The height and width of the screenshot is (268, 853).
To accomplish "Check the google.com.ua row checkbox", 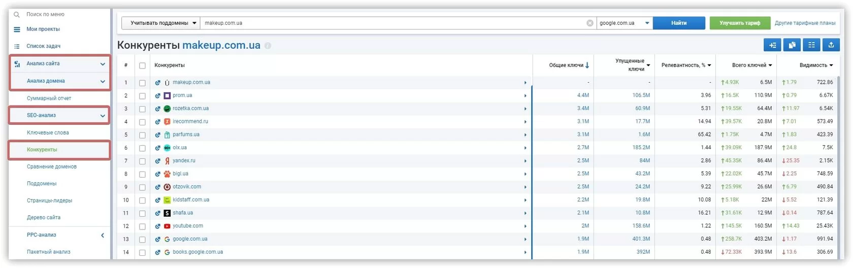I will [142, 240].
